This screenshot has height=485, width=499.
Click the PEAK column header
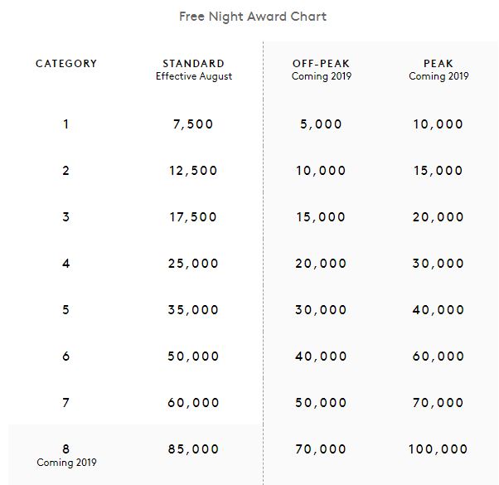click(438, 64)
